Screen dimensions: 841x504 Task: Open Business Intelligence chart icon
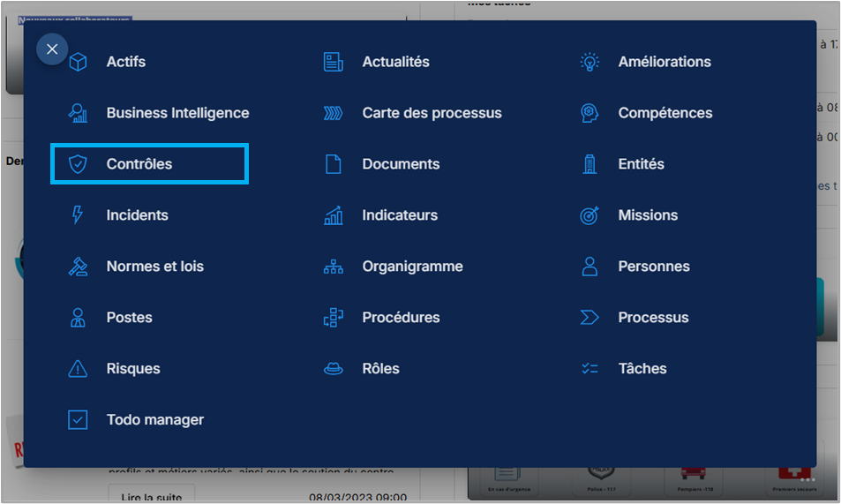tap(79, 113)
